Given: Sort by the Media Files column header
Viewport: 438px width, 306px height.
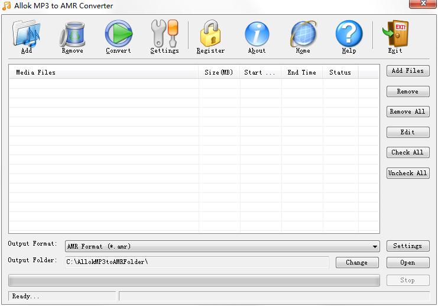Looking at the screenshot, I should click(x=103, y=72).
